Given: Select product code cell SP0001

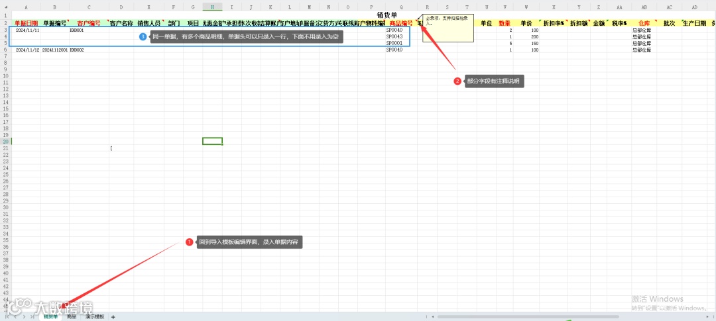Looking at the screenshot, I should pos(401,43).
